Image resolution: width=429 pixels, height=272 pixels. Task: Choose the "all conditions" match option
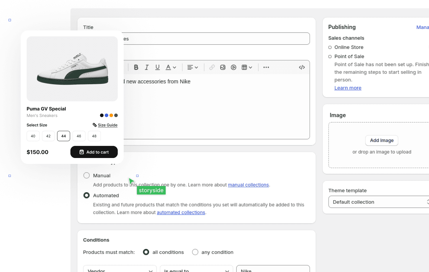coord(146,252)
